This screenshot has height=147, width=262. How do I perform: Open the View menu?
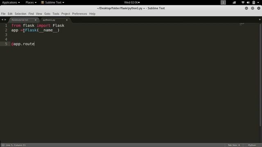pos(39,14)
